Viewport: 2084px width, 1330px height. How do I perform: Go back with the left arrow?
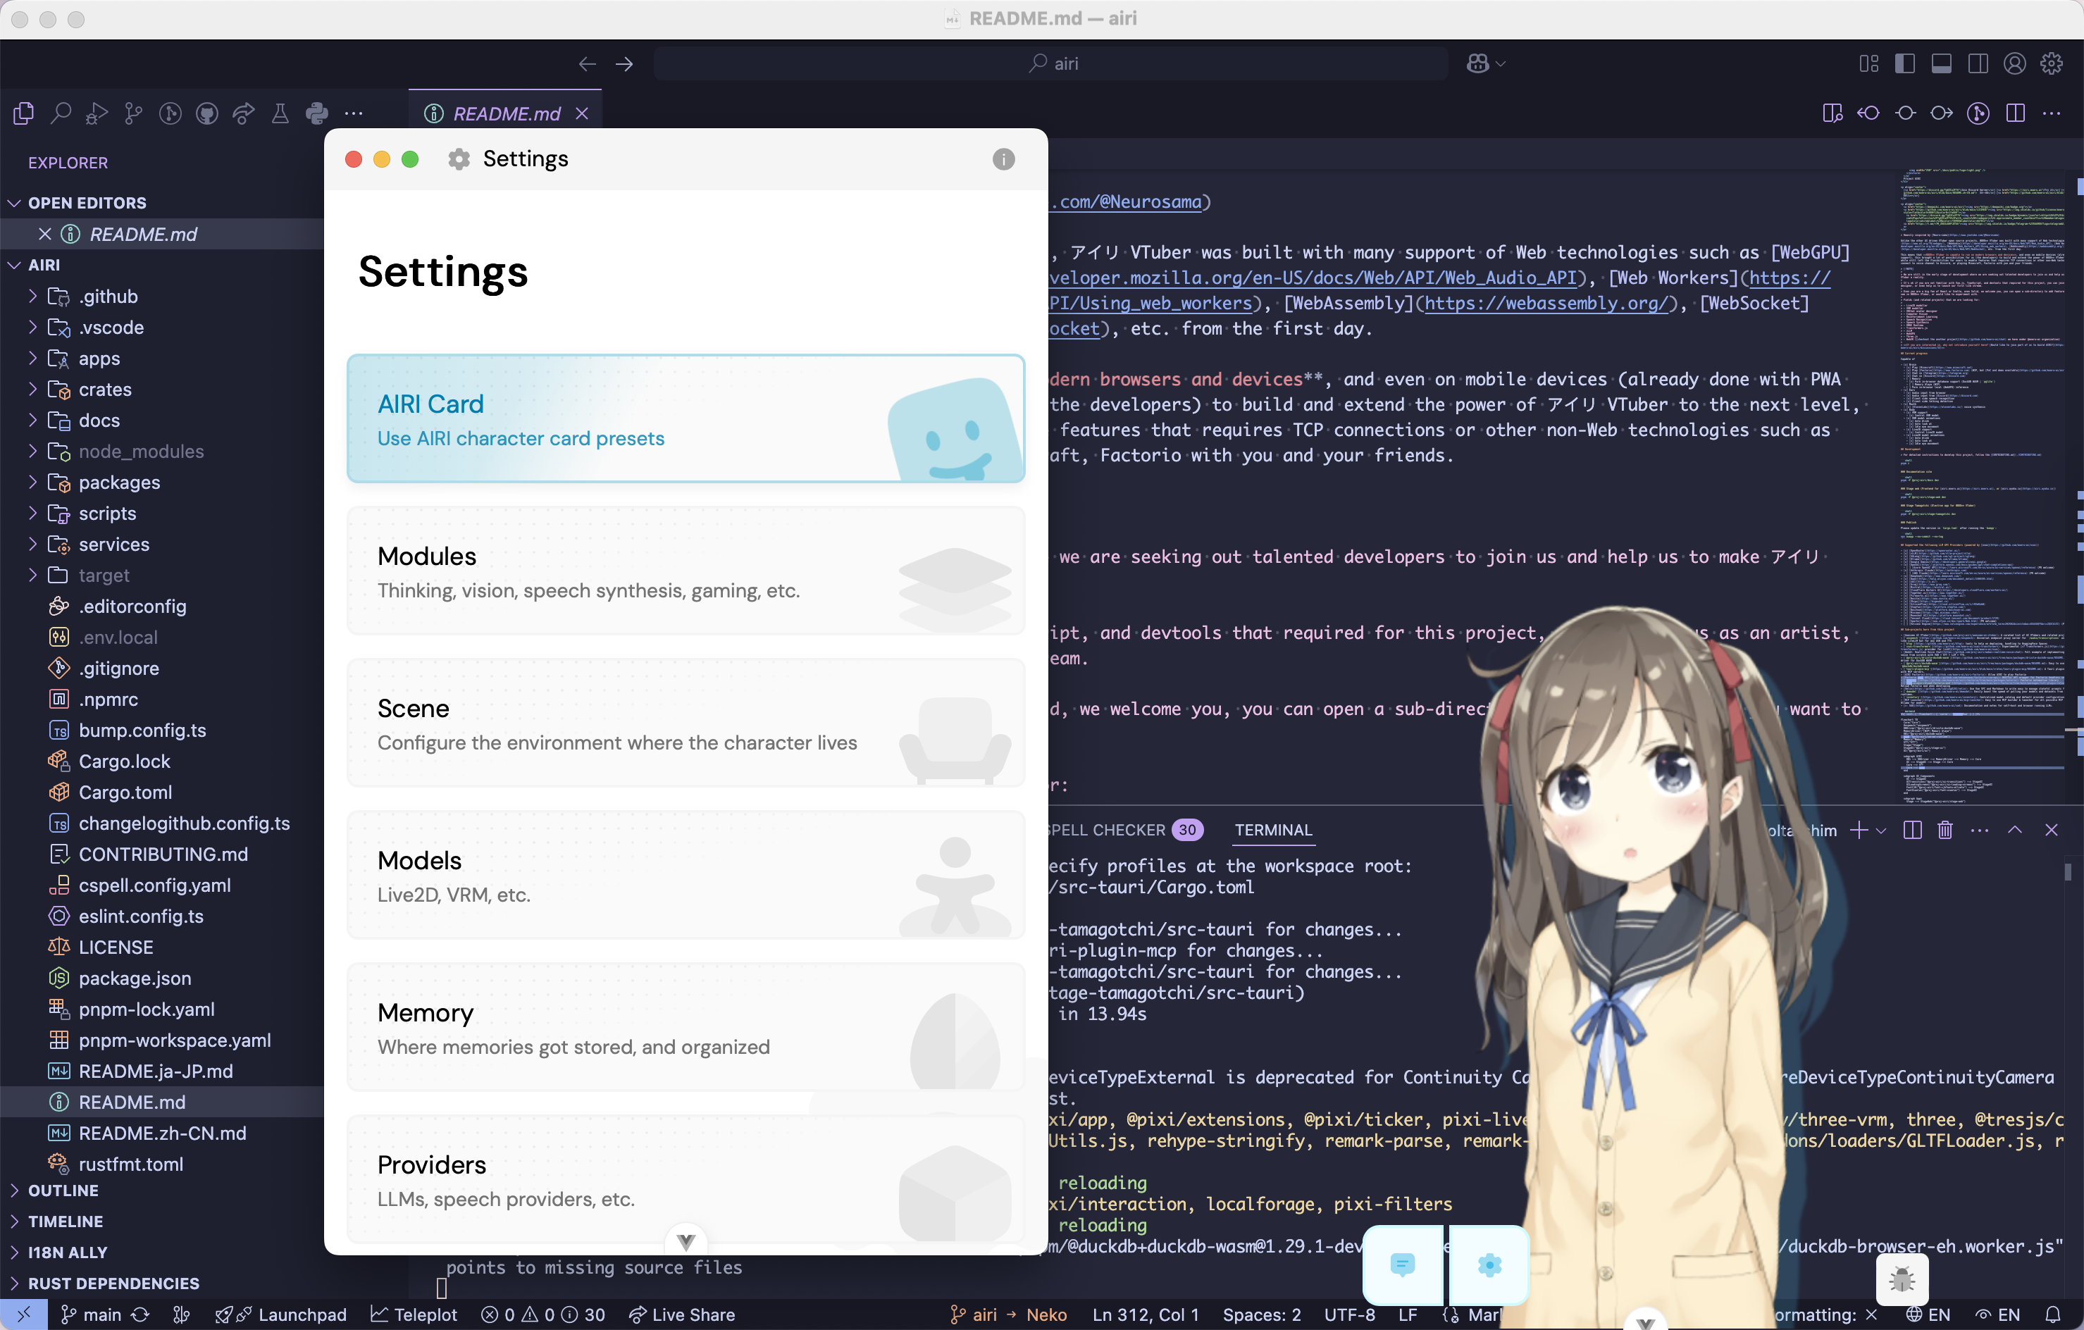(588, 64)
